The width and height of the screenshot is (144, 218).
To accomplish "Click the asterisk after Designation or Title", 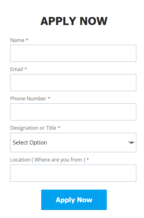I will click(59, 127).
